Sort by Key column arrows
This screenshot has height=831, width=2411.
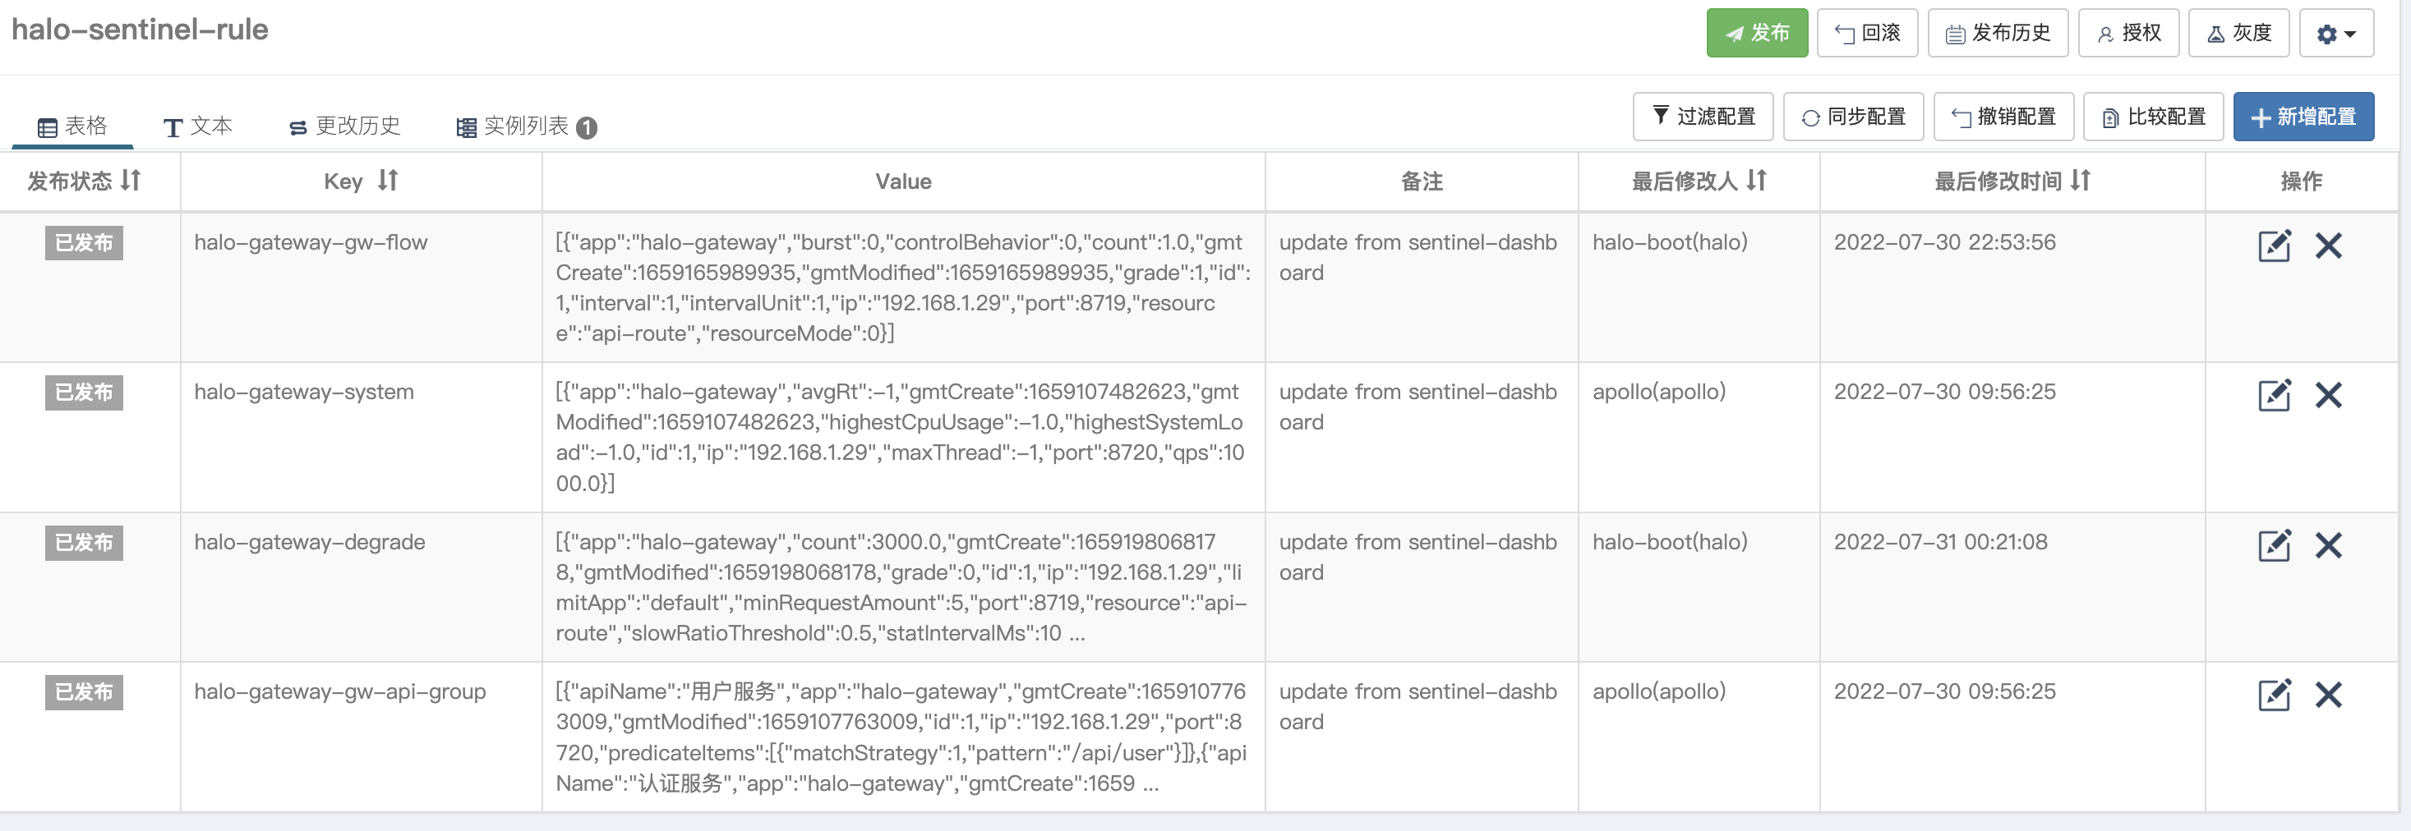pyautogui.click(x=389, y=181)
